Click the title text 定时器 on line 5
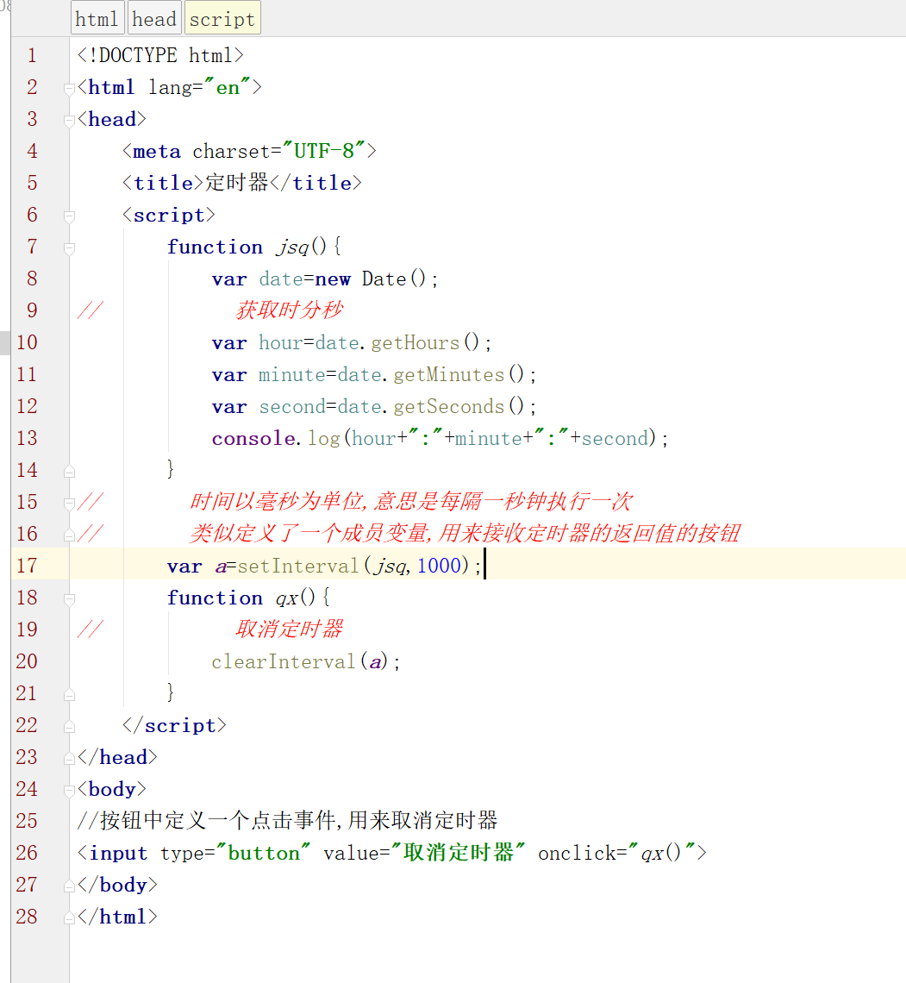Image resolution: width=906 pixels, height=983 pixels. [x=237, y=183]
